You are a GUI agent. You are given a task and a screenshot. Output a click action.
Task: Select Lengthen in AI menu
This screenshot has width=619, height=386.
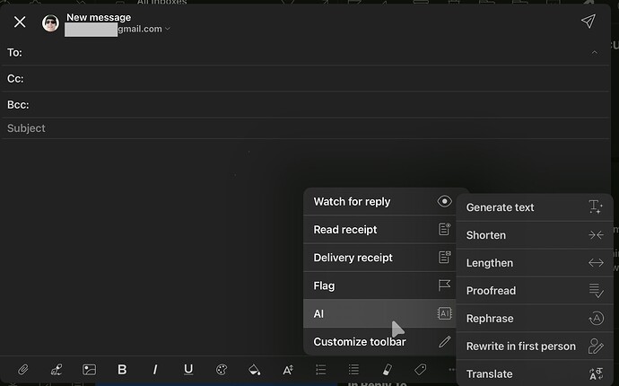(x=535, y=263)
